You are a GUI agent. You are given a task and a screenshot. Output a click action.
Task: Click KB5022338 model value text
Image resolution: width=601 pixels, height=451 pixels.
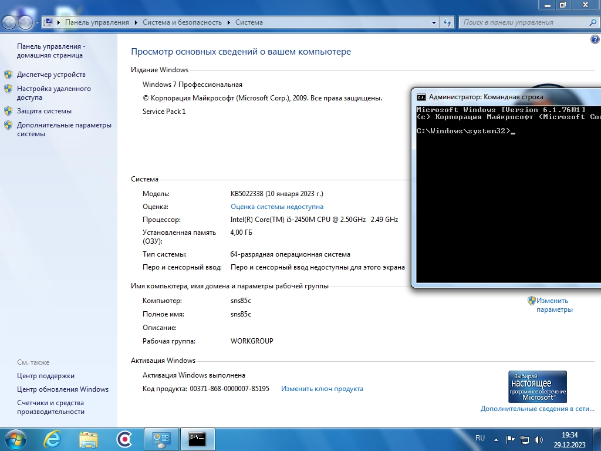(x=277, y=194)
